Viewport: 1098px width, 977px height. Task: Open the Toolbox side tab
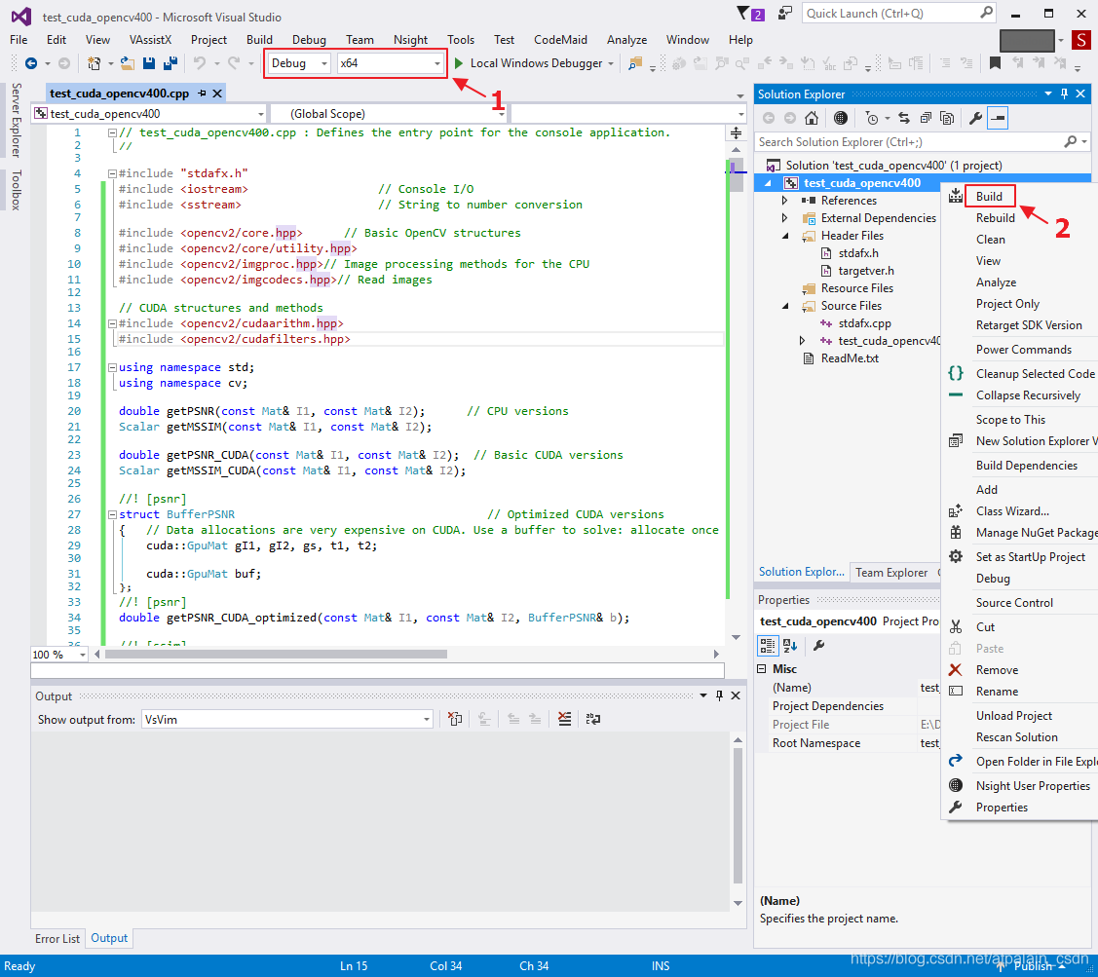[x=17, y=190]
